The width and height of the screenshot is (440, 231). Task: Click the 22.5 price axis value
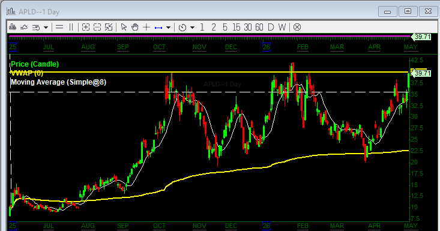pyautogui.click(x=417, y=151)
